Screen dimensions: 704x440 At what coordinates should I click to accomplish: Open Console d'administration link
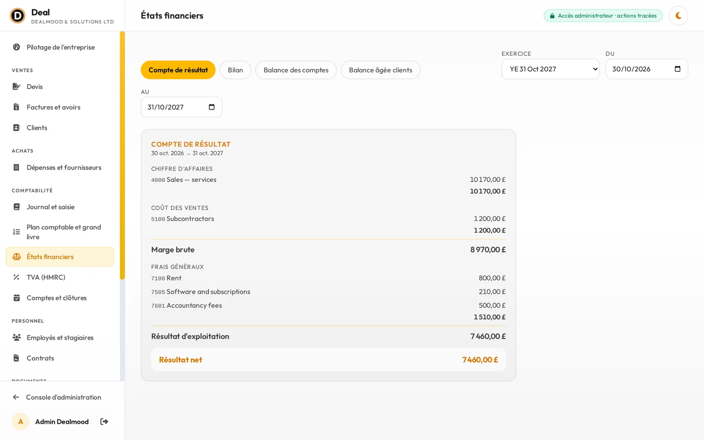pos(64,397)
